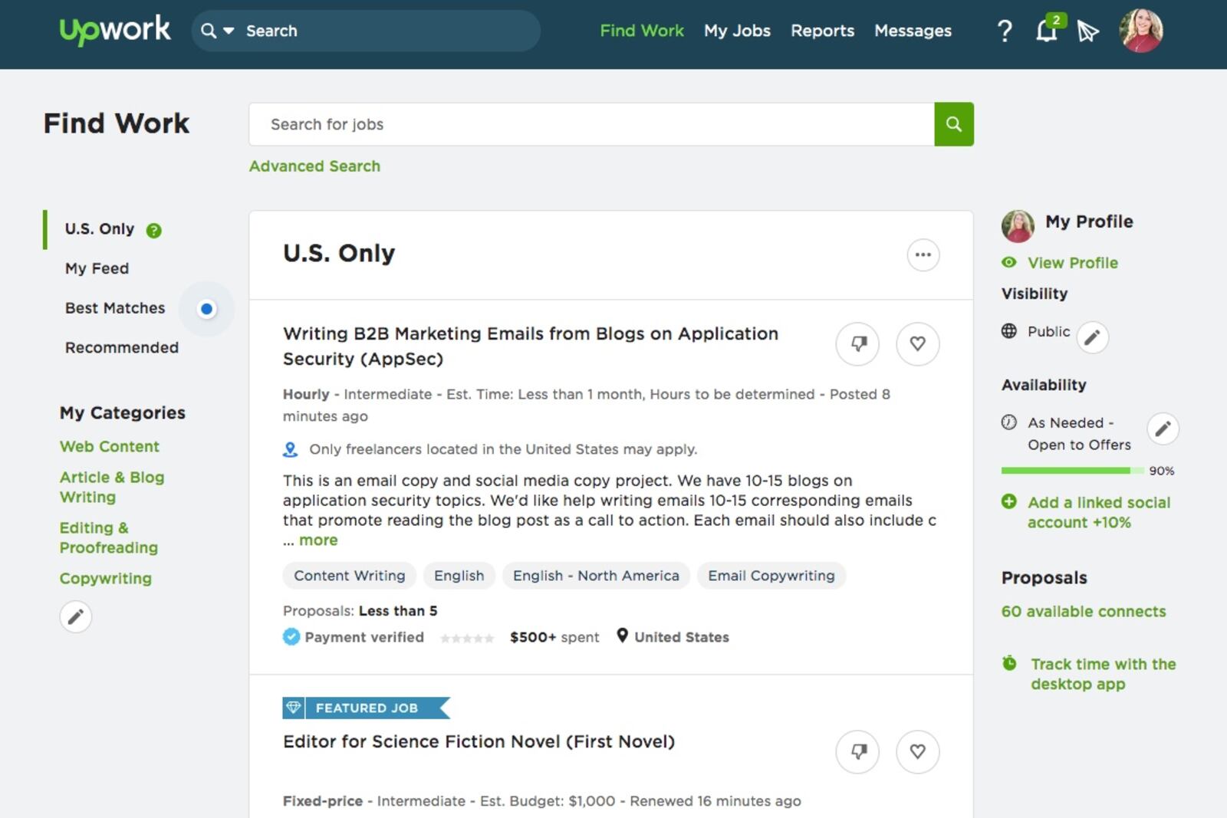Save the Science Fiction Novel job with heart
Viewport: 1227px width, 818px height.
tap(918, 751)
